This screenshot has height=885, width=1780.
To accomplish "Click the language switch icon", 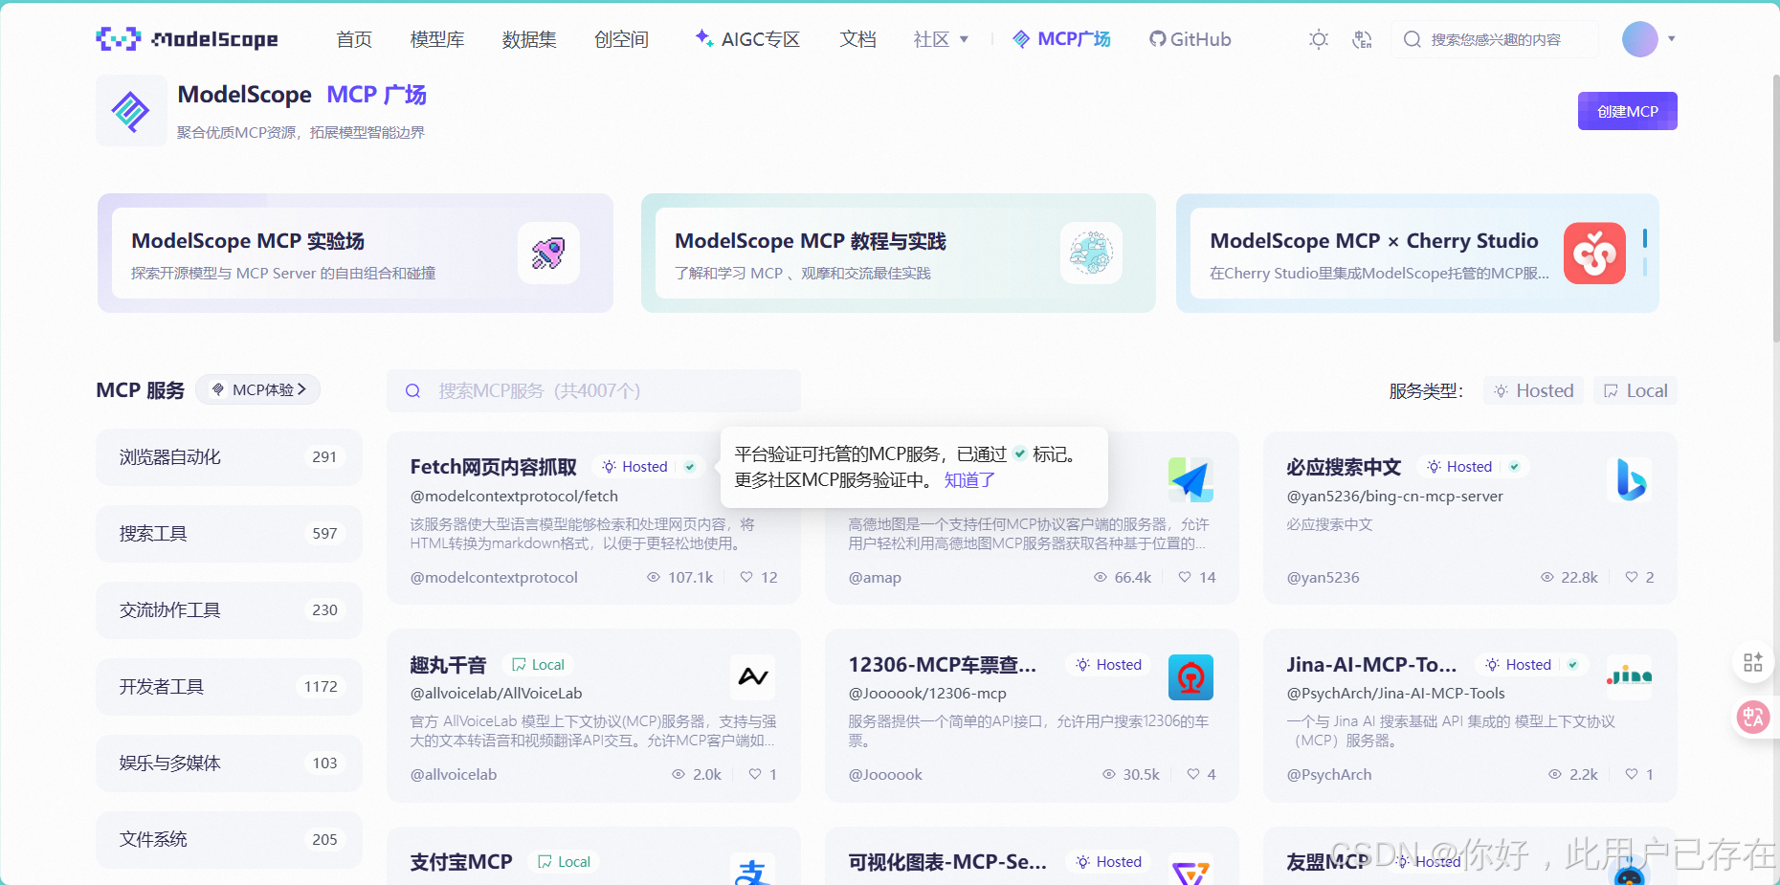I will [x=1362, y=39].
